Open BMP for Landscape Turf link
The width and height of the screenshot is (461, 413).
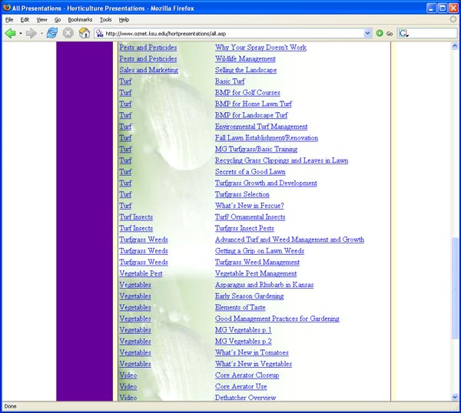click(x=251, y=115)
